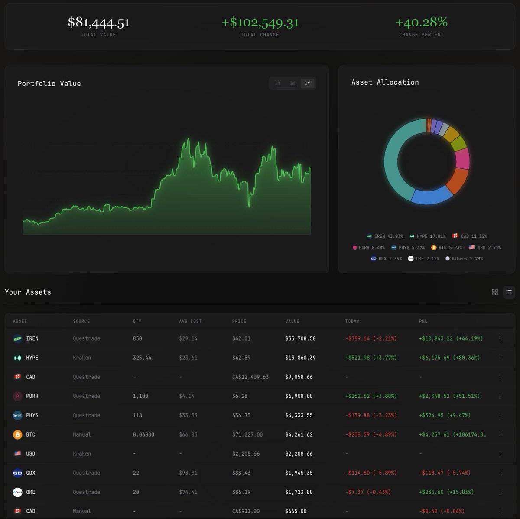The height and width of the screenshot is (519, 520).
Task: Click the US flag in USD row
Action: (x=17, y=453)
